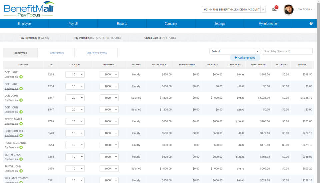Click the Add Employee button

pos(245,58)
